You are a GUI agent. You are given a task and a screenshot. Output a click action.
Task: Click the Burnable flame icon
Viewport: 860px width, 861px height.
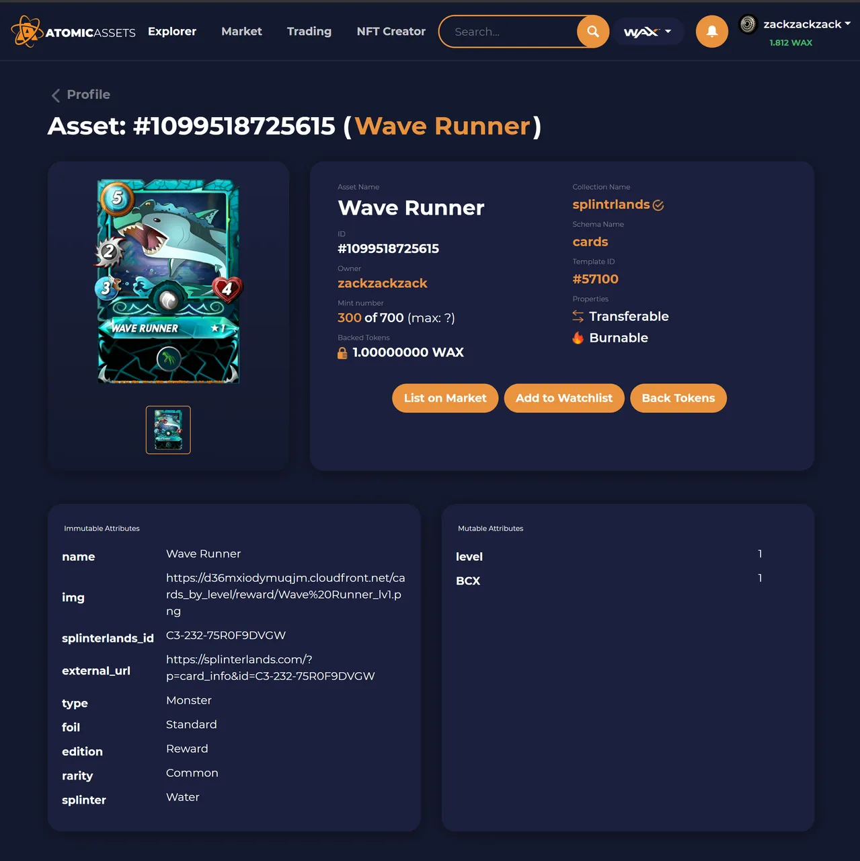578,338
